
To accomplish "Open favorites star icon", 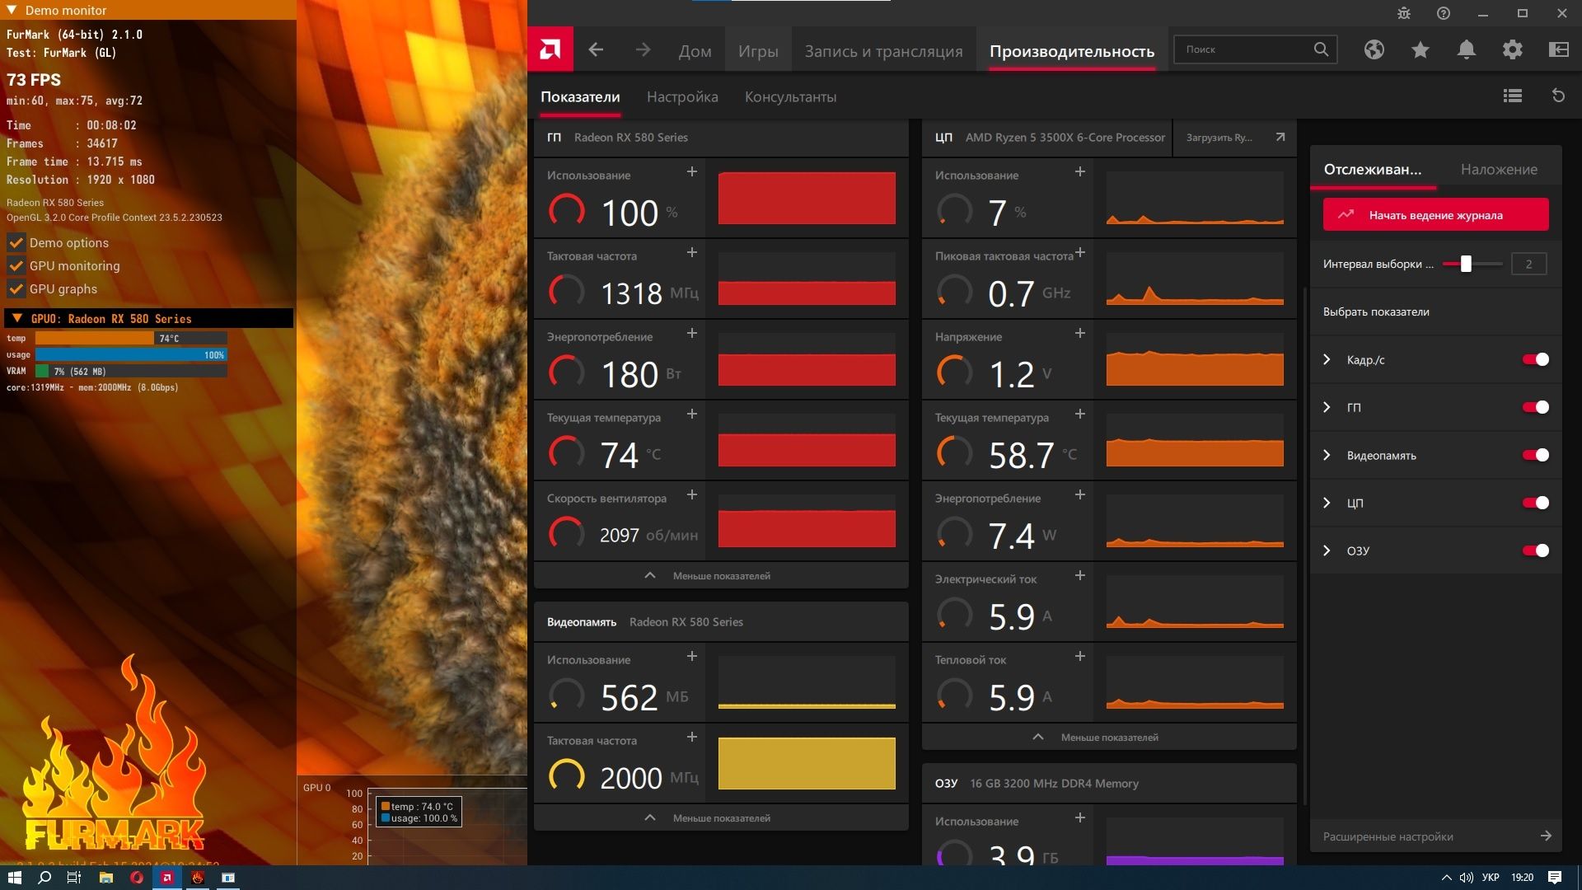I will tap(1420, 49).
